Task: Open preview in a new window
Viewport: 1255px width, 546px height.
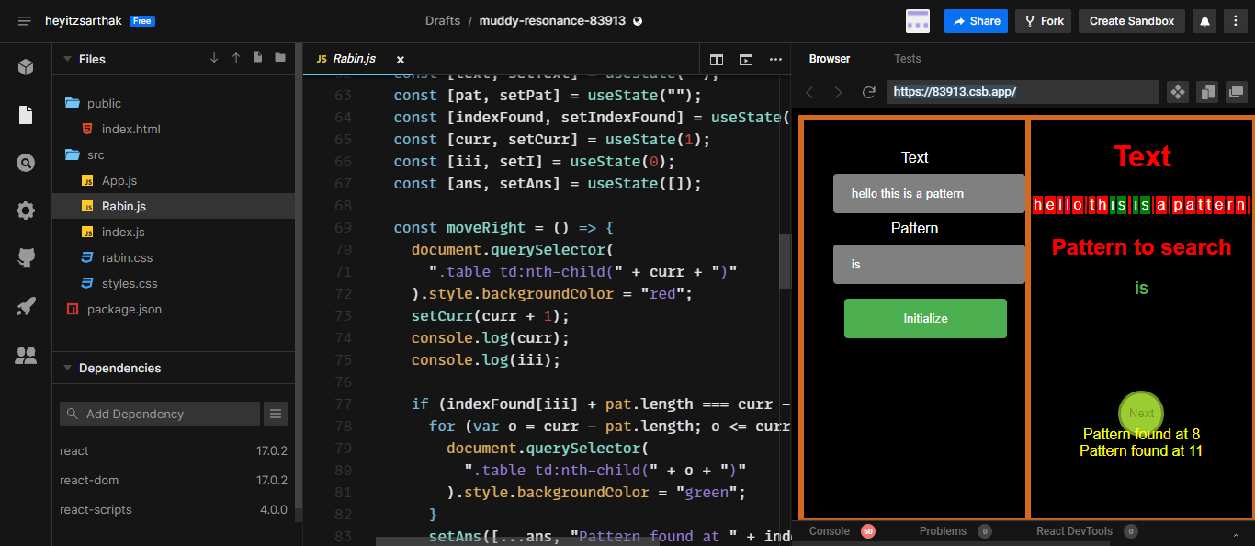Action: pos(1236,92)
